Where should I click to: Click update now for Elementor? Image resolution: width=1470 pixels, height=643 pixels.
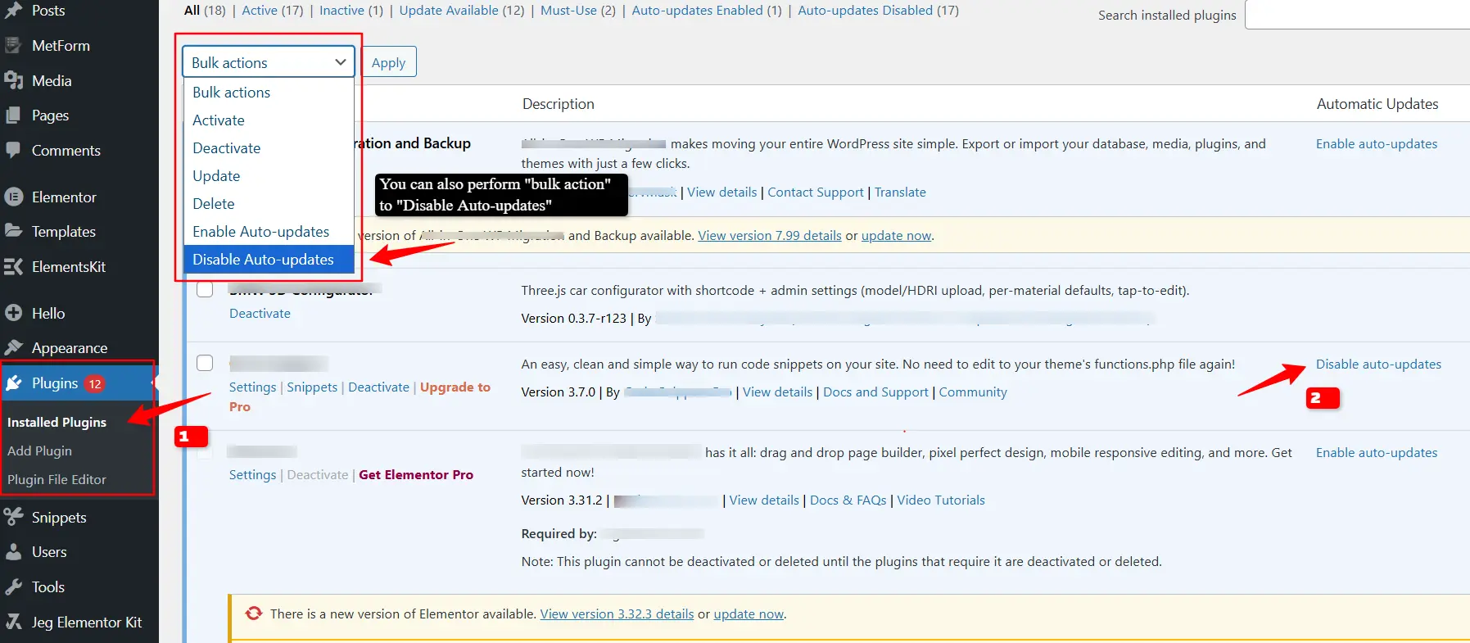coord(749,614)
